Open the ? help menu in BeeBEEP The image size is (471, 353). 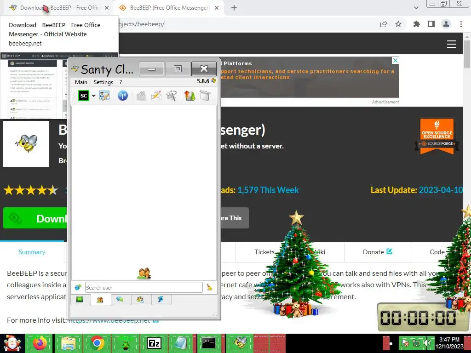pos(121,82)
